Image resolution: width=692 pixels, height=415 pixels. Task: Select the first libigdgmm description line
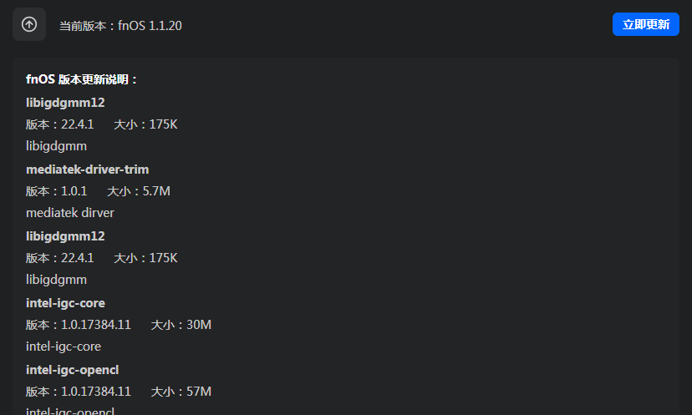[56, 146]
